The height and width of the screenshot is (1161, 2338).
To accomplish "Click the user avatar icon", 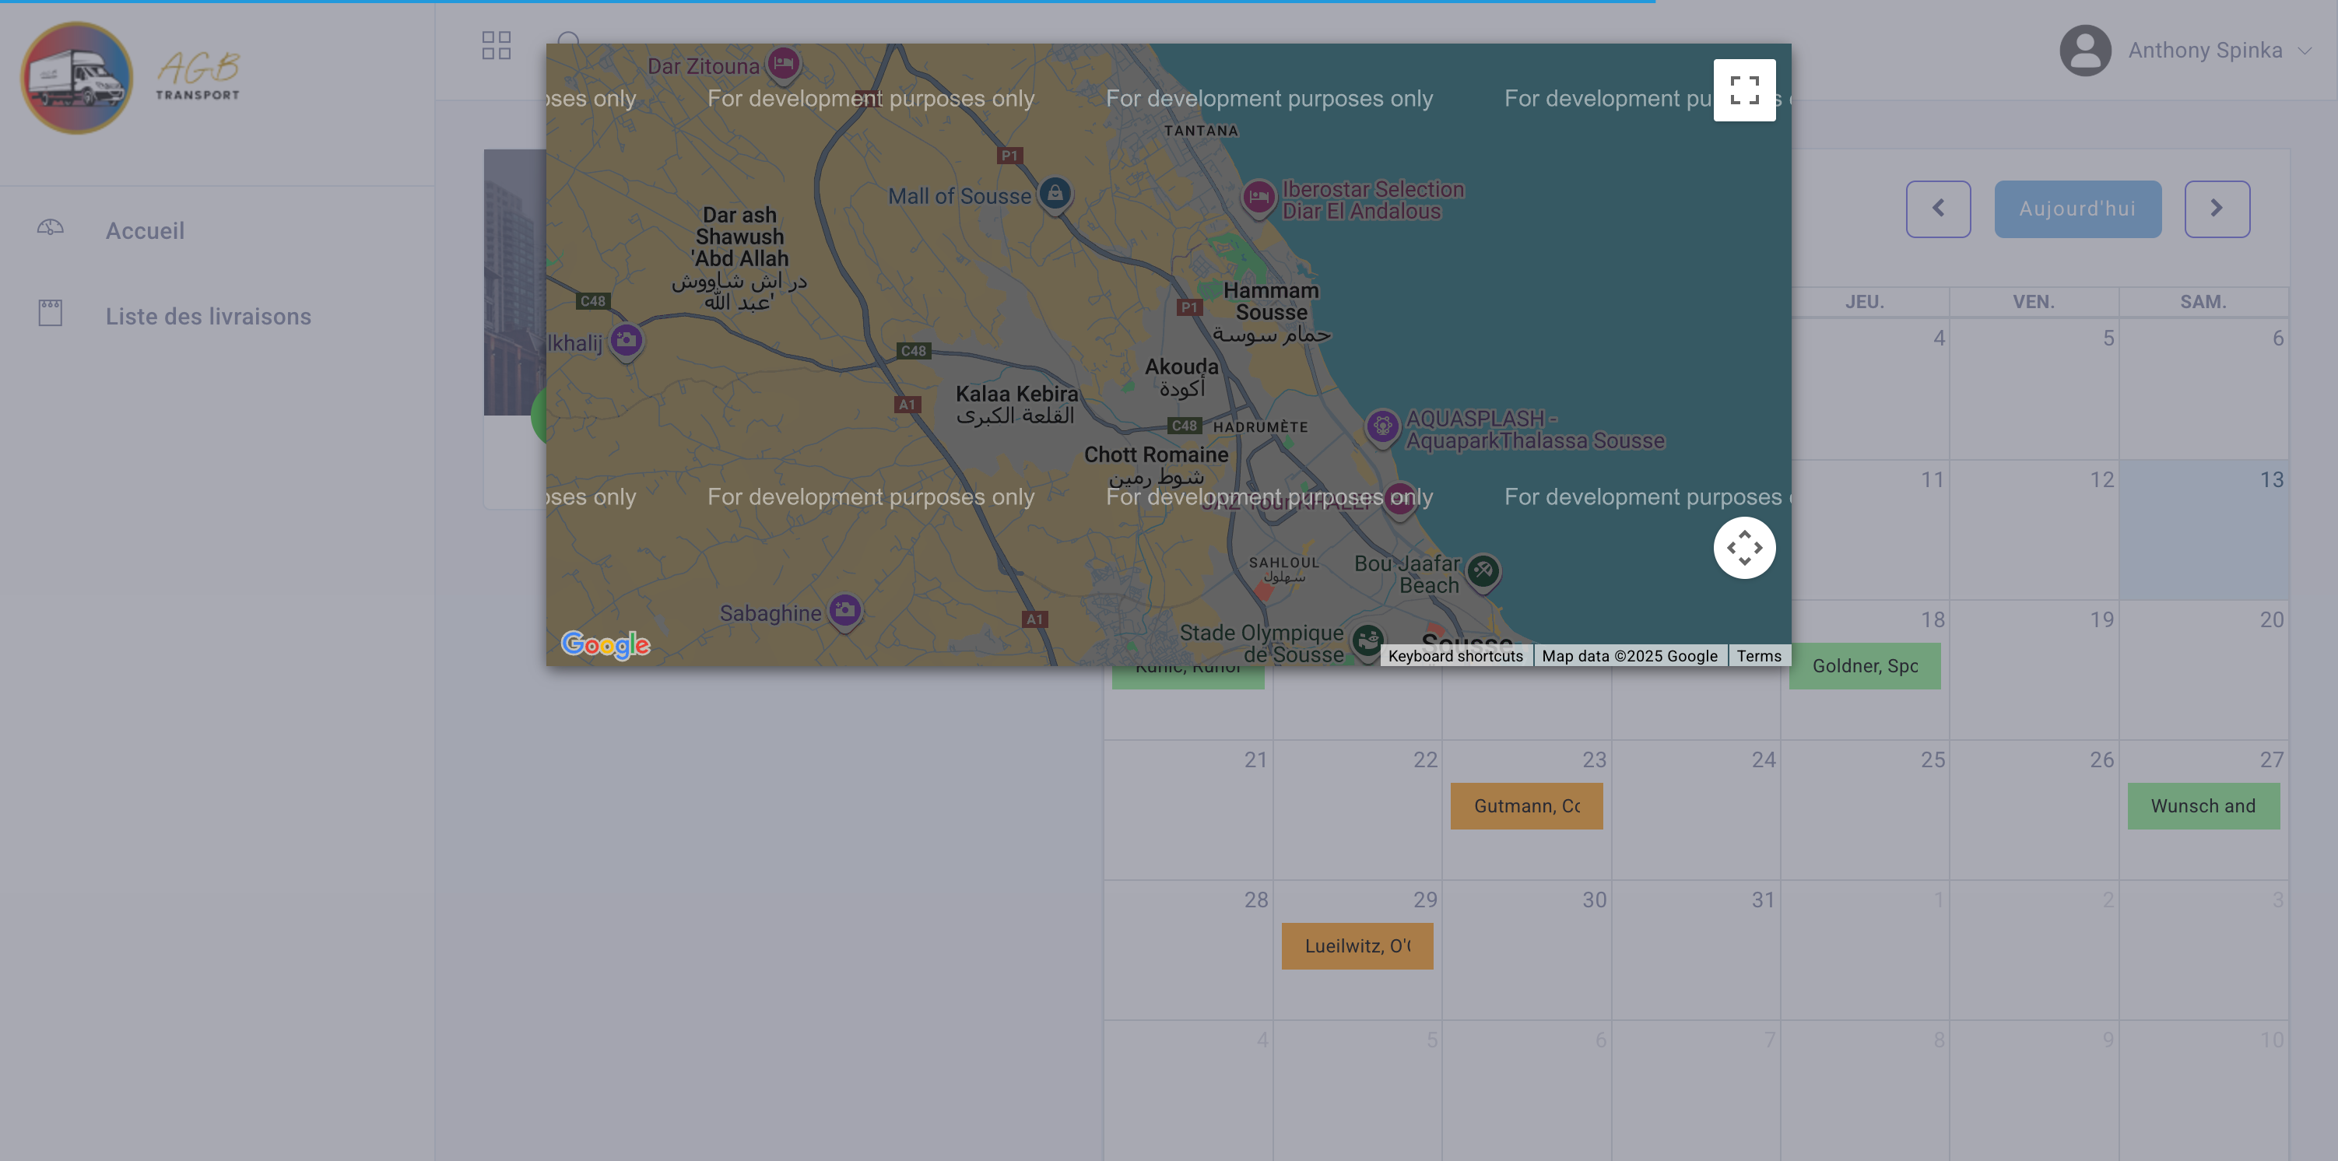I will point(2086,50).
